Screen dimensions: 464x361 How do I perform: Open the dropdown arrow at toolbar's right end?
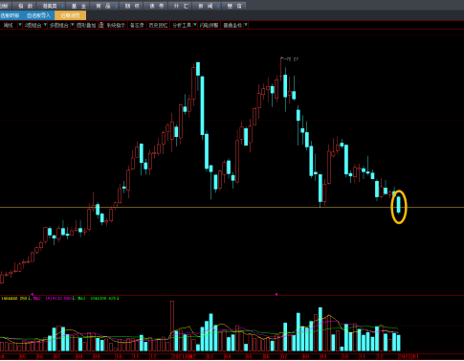coord(246,25)
